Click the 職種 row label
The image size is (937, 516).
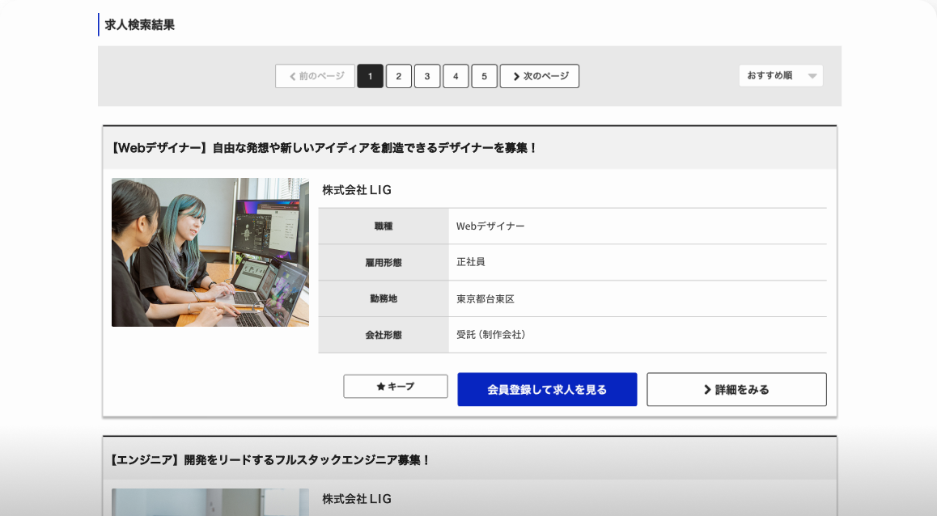click(x=384, y=226)
